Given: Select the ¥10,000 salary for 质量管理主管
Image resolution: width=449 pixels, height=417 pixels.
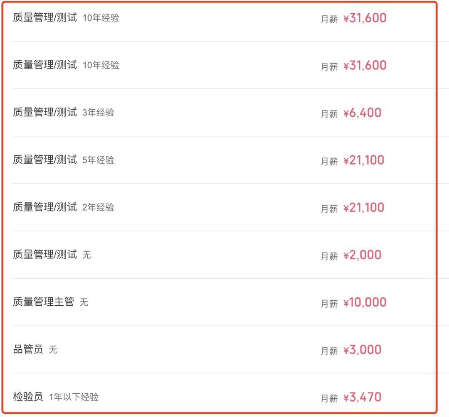Looking at the screenshot, I should click(x=365, y=302).
